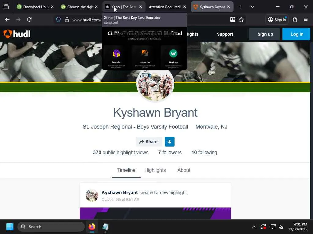Image resolution: width=313 pixels, height=234 pixels.
Task: Switch to the Attention Required tab
Action: 167,7
